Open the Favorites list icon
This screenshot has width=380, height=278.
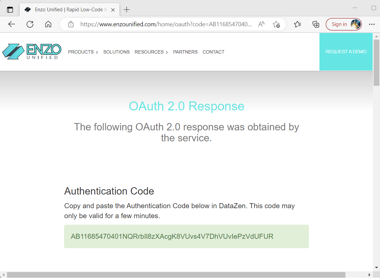pyautogui.click(x=297, y=24)
